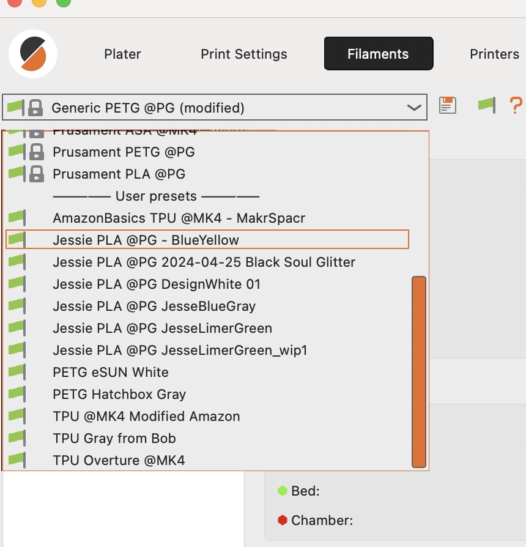This screenshot has height=547, width=526.
Task: Save the current filament preset
Action: pyautogui.click(x=448, y=105)
